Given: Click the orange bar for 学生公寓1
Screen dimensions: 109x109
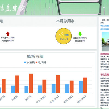Looking at the screenshot, I should [44, 86].
